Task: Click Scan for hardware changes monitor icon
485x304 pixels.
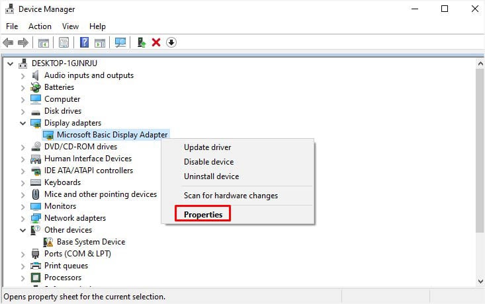Action: tap(120, 42)
